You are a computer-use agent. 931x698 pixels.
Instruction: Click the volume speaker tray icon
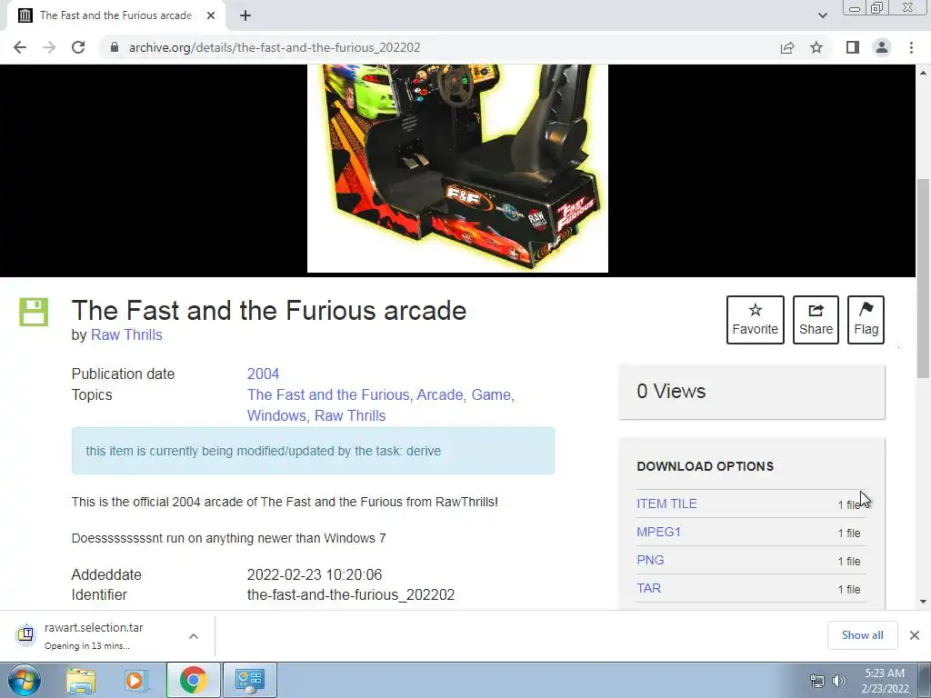(x=839, y=681)
